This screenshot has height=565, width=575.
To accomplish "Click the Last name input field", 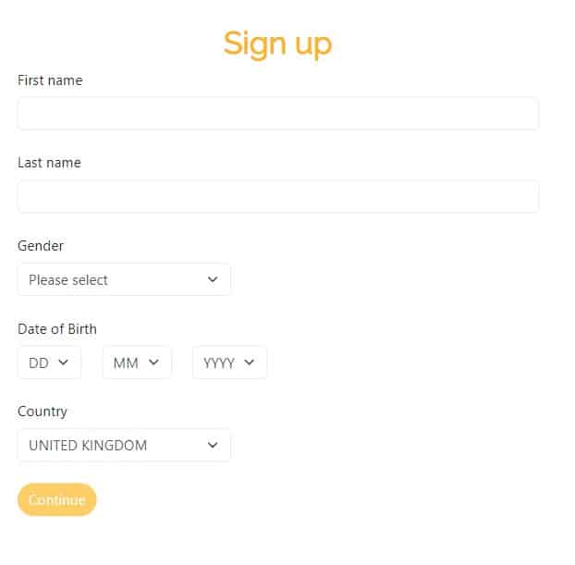I will tap(277, 196).
